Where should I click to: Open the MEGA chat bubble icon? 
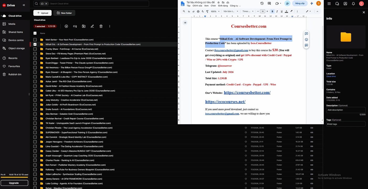[337, 4]
